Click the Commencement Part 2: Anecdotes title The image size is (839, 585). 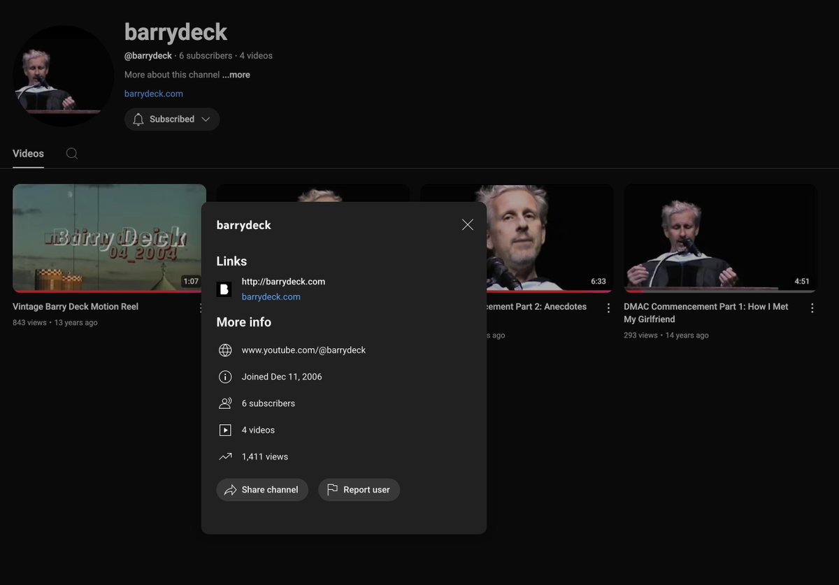537,307
